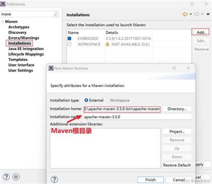This screenshot has height=184, width=212.
Task: Select the External installation type radio button
Action: click(86, 100)
